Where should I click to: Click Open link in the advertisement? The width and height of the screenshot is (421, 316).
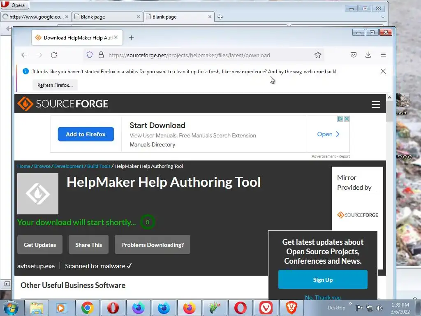pyautogui.click(x=328, y=134)
